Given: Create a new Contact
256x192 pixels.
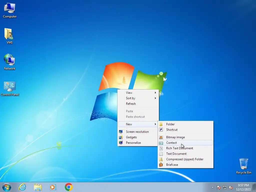Looking at the screenshot, I should [x=185, y=143].
